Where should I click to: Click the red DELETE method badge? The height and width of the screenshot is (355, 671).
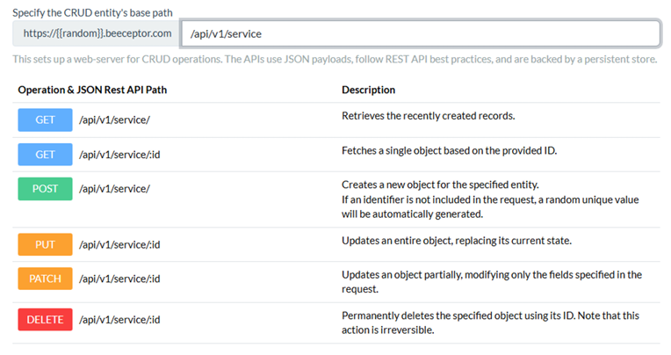[x=45, y=320]
